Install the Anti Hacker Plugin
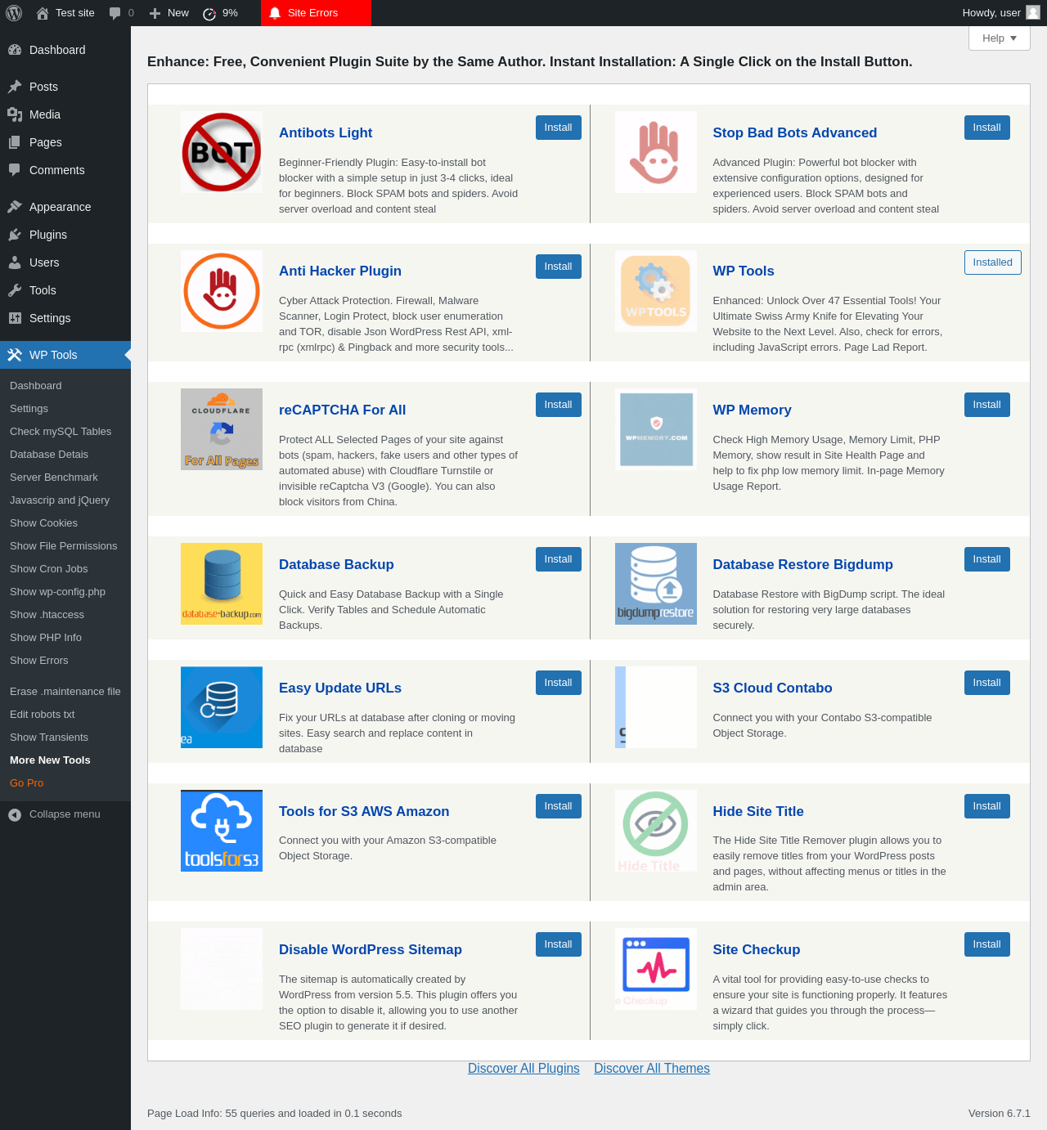The height and width of the screenshot is (1130, 1047). click(559, 267)
